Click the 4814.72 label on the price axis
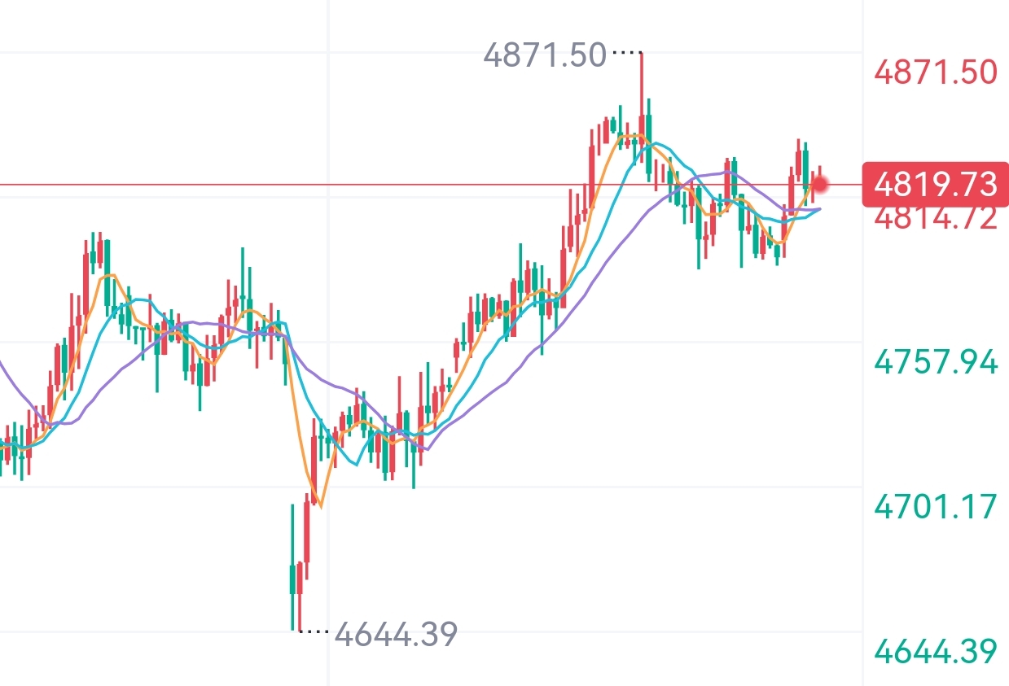The height and width of the screenshot is (686, 1009). [935, 219]
